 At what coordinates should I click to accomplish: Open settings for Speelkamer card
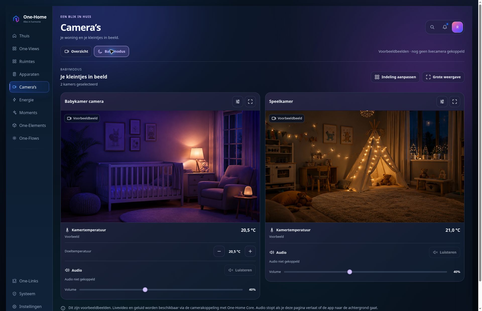pyautogui.click(x=442, y=102)
